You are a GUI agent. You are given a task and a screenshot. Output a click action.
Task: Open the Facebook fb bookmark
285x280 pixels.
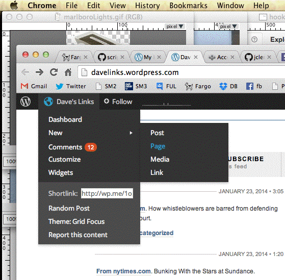click(254, 86)
